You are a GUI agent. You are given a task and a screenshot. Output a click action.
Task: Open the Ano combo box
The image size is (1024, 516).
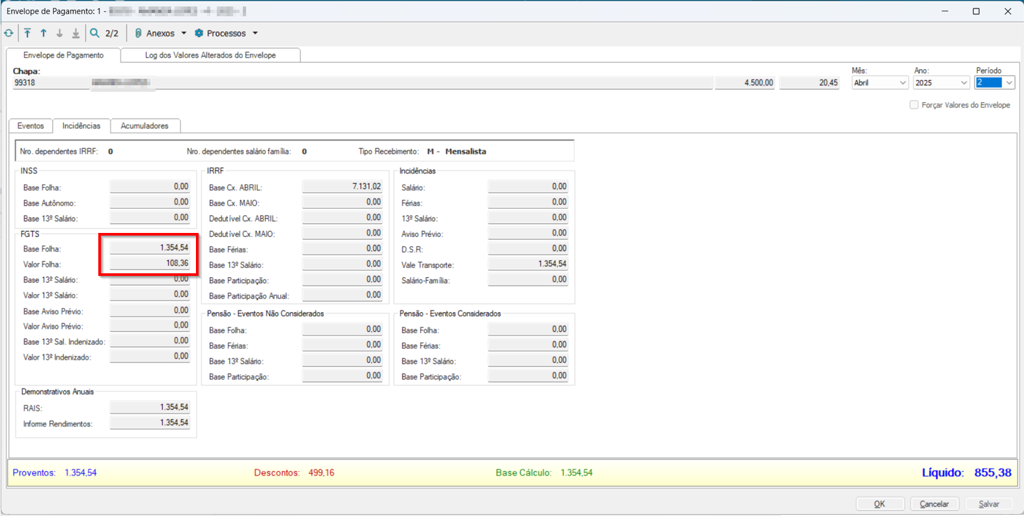pos(941,83)
